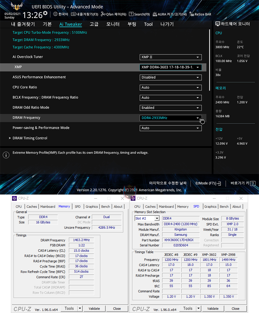Open the 기본 BIOS tab
The width and height of the screenshot is (259, 313).
47,24
